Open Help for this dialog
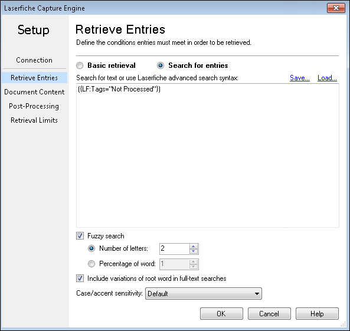350x331 pixels. point(317,313)
